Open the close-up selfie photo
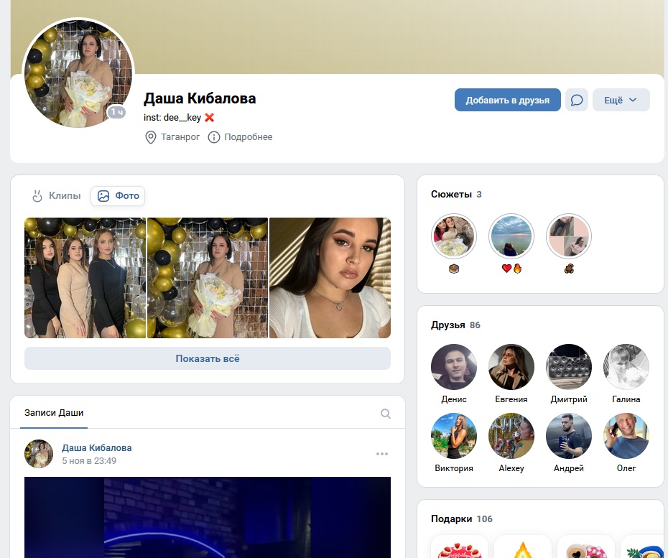The height and width of the screenshot is (558, 668). pyautogui.click(x=330, y=278)
